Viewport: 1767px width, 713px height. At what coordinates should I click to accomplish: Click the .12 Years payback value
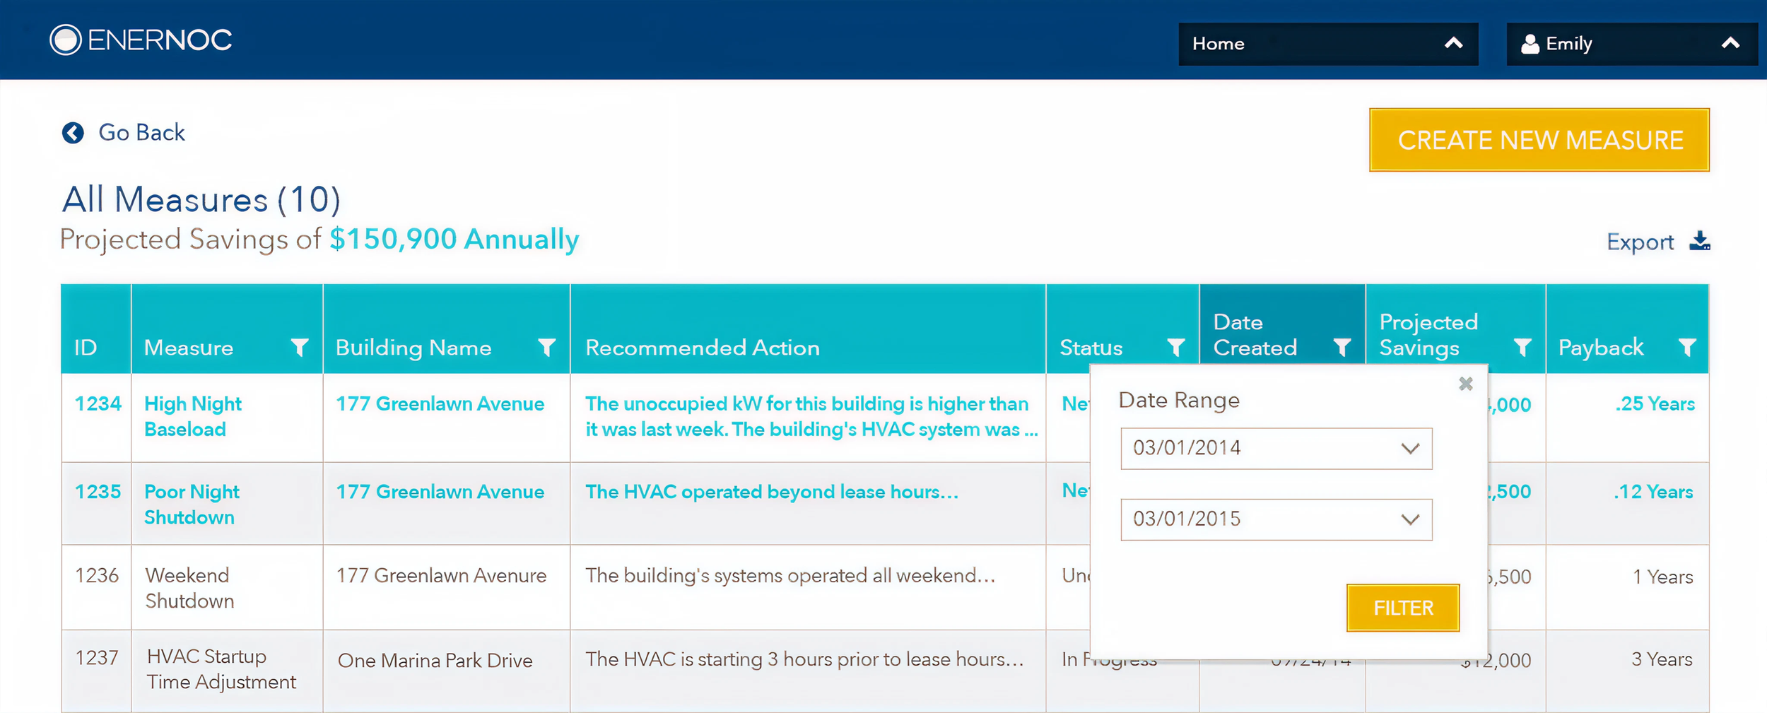tap(1653, 491)
